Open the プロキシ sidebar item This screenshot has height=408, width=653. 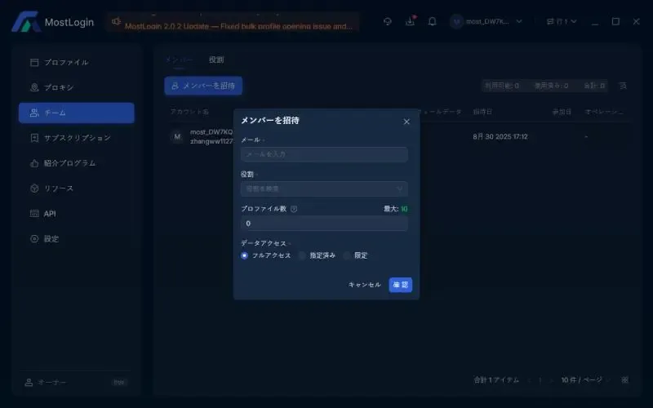click(76, 87)
